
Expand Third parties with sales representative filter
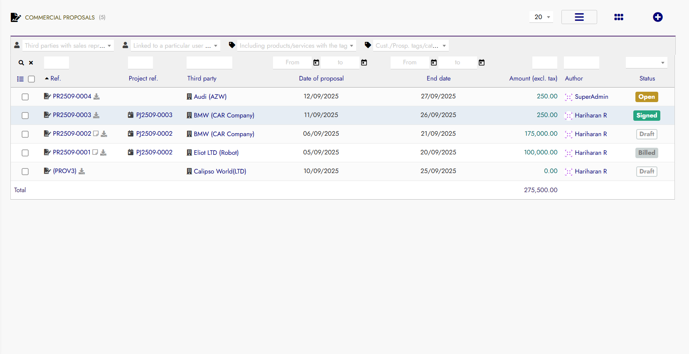[68, 46]
